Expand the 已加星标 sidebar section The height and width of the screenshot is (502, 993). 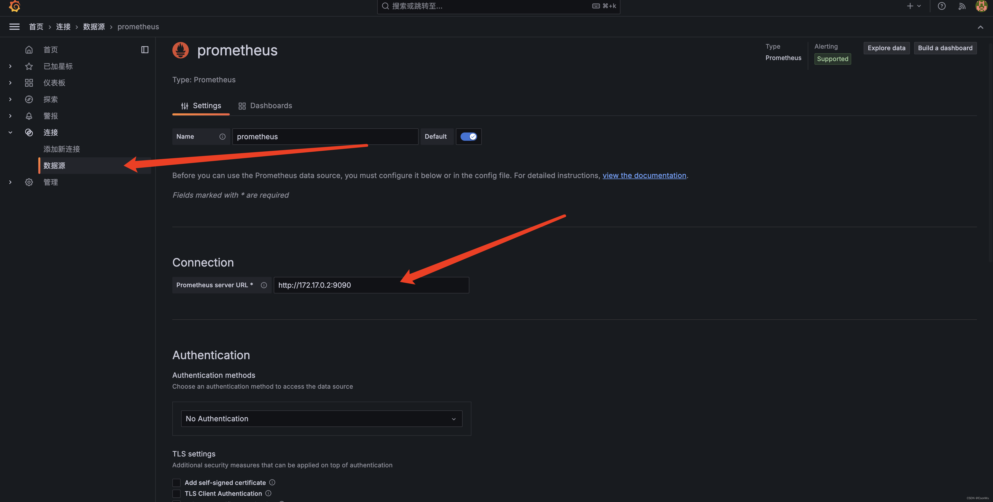(10, 66)
